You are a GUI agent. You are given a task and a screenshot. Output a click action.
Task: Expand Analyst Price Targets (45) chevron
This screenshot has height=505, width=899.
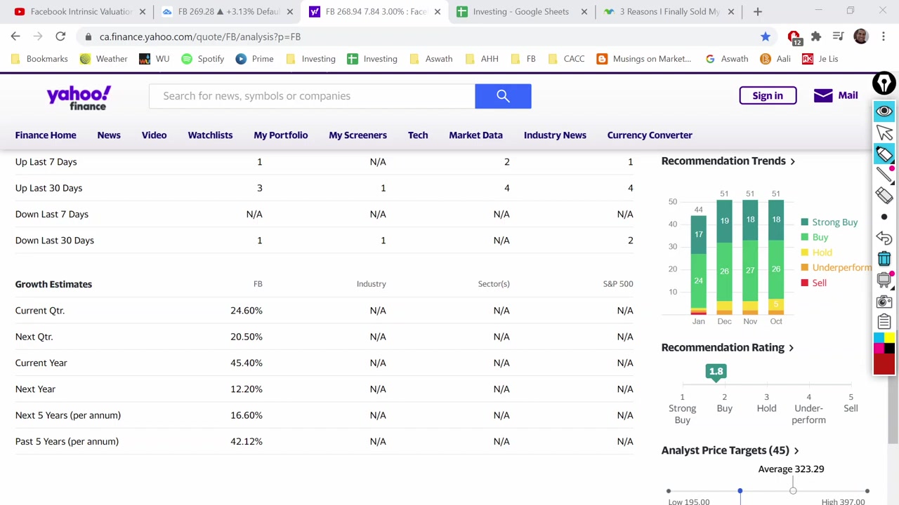[796, 450]
